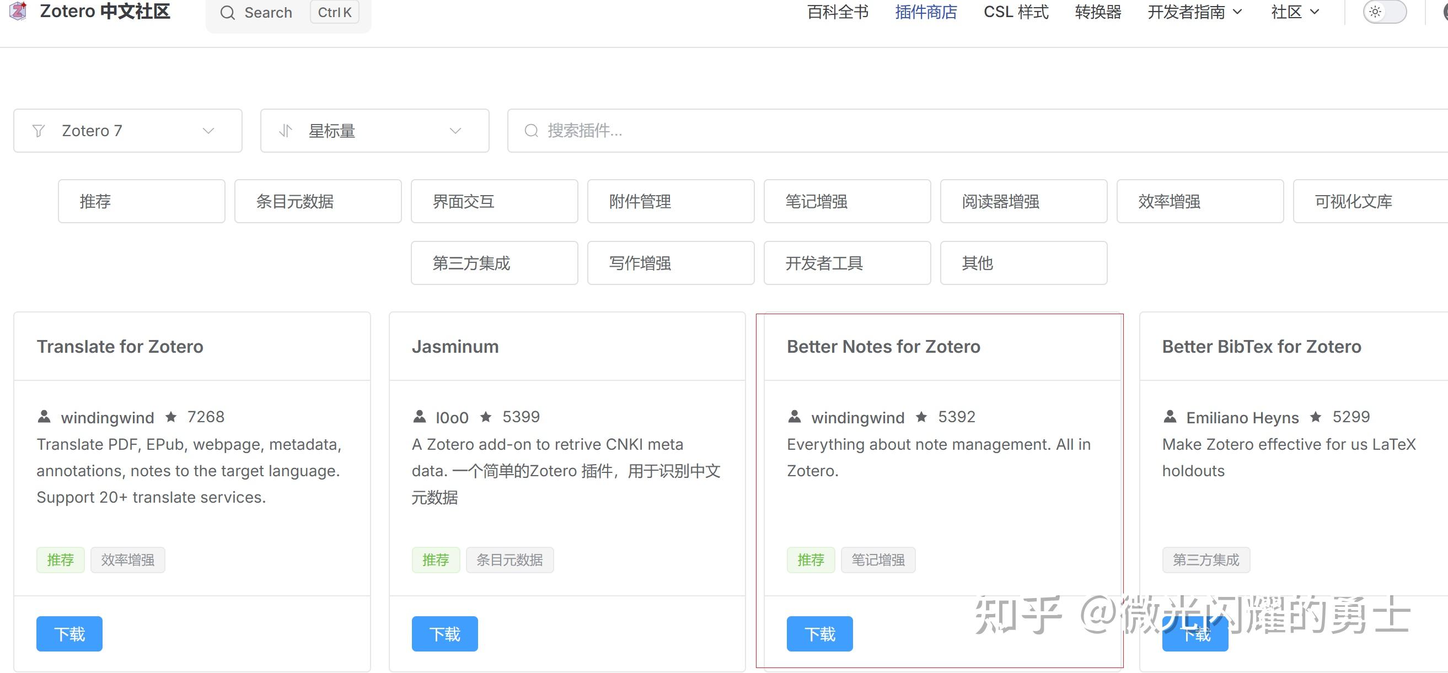This screenshot has width=1448, height=673.
Task: Click the Zotero logo icon
Action: [x=18, y=10]
